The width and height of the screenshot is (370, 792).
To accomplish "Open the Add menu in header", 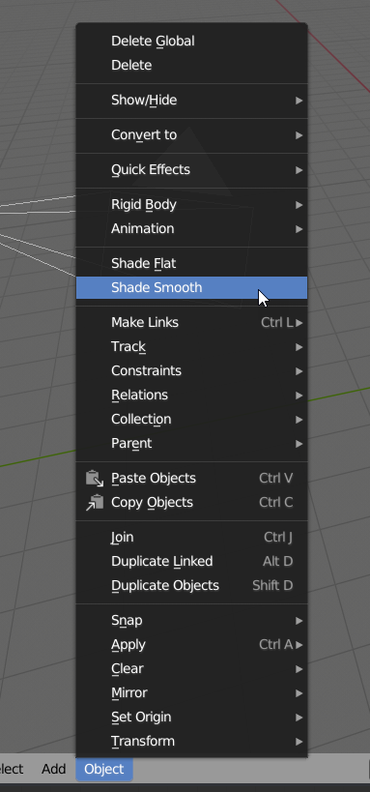I will click(x=53, y=769).
